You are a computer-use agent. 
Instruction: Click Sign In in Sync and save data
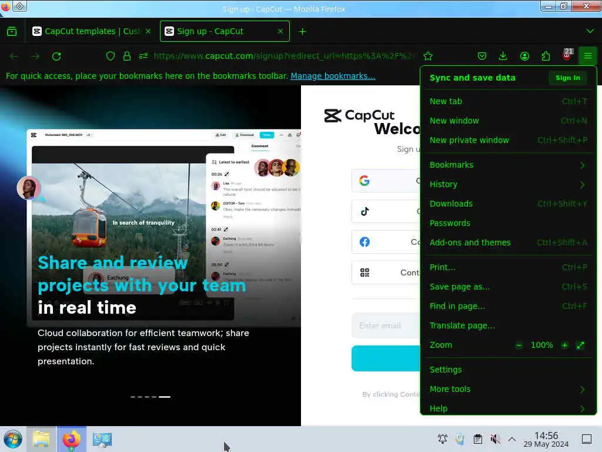click(x=567, y=78)
